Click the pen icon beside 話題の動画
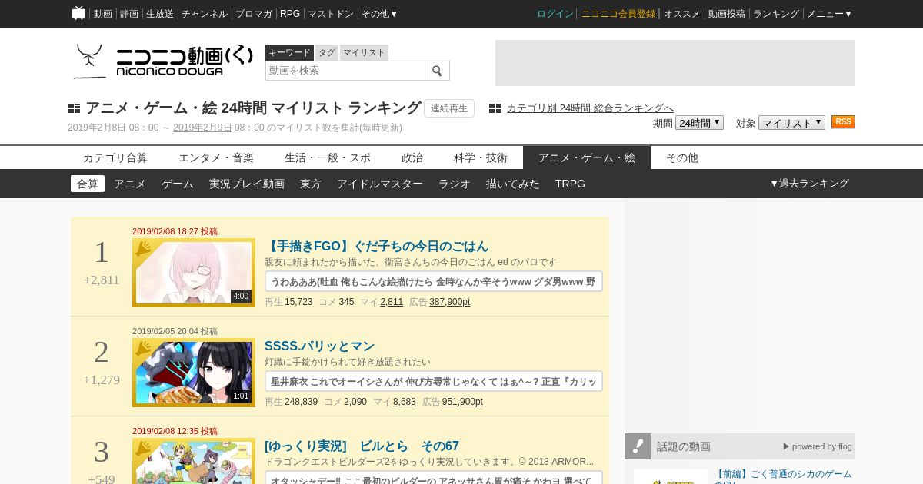 pyautogui.click(x=638, y=446)
